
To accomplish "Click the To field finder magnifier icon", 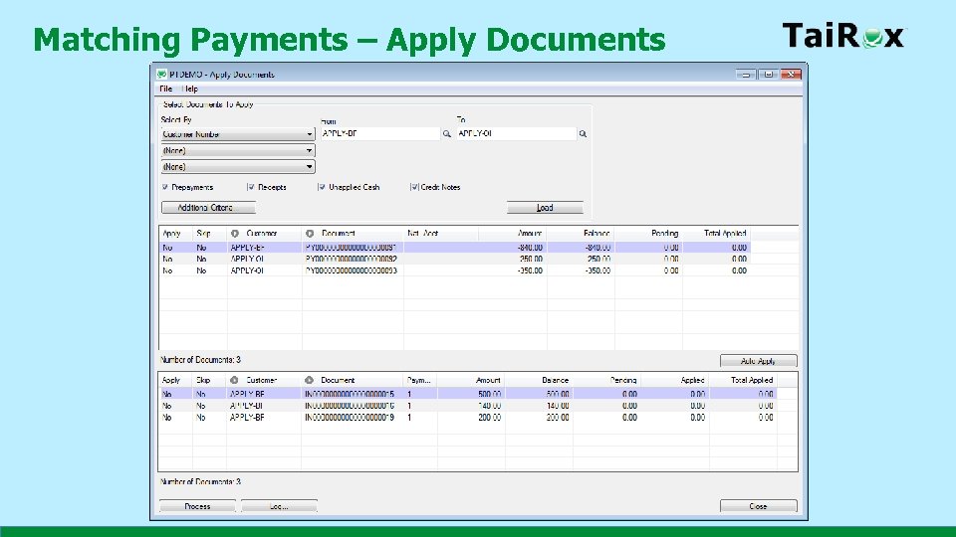I will point(583,134).
